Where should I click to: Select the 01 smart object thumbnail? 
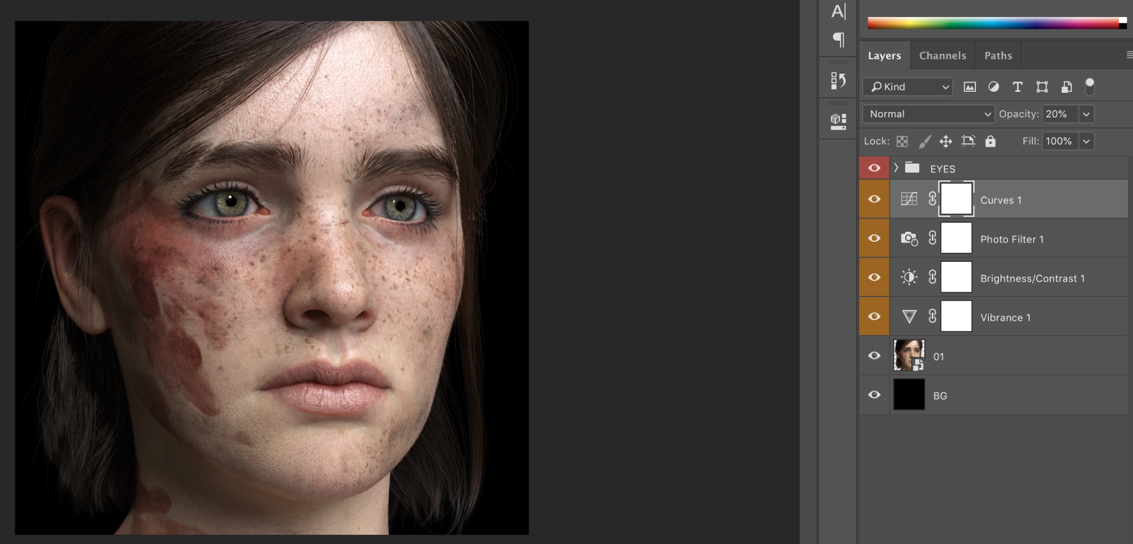909,355
